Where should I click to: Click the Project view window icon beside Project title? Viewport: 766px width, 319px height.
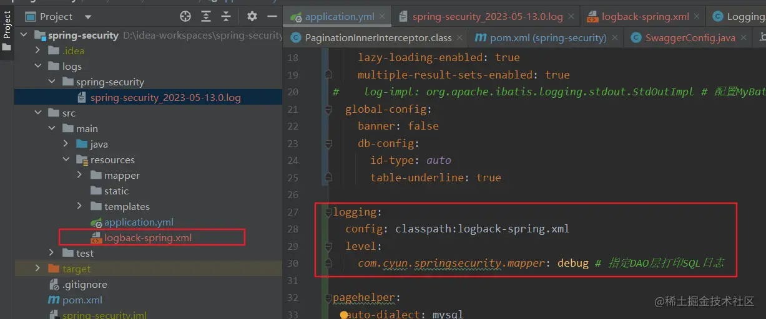pyautogui.click(x=30, y=16)
